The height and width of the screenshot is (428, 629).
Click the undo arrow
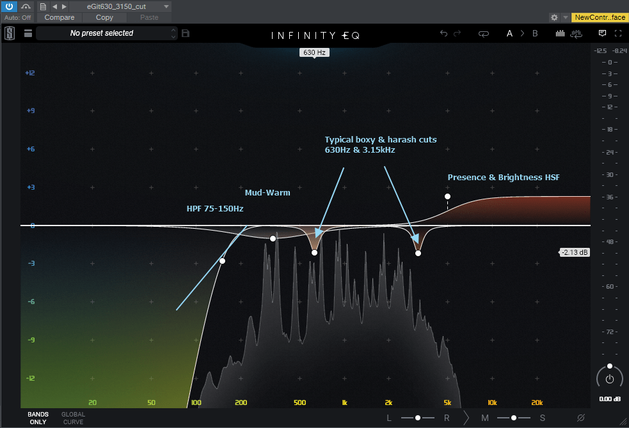(443, 34)
